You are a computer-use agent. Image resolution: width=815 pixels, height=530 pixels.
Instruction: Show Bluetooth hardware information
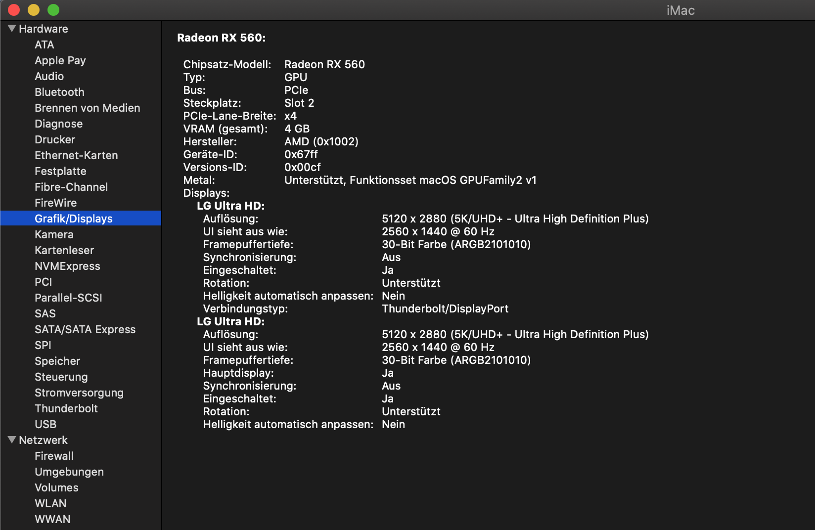point(59,92)
